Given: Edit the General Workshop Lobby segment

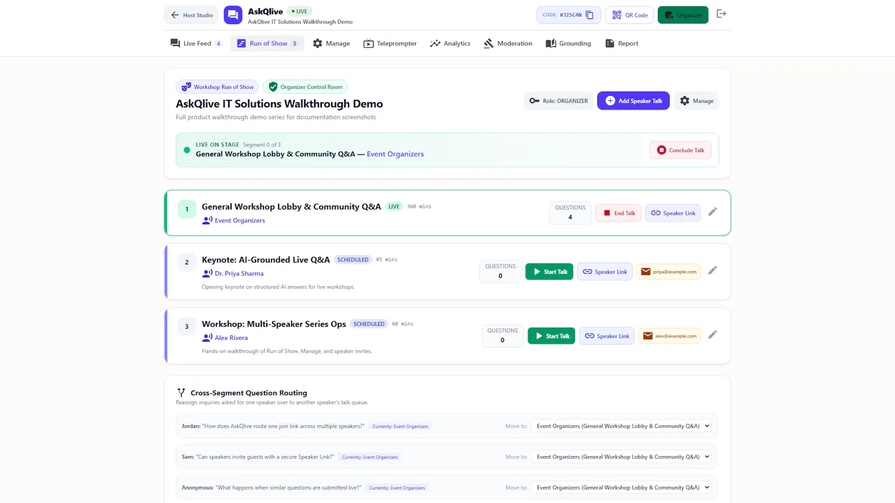Looking at the screenshot, I should point(713,212).
